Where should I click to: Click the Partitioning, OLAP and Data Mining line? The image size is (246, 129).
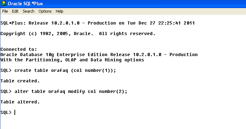pyautogui.click(x=72, y=60)
